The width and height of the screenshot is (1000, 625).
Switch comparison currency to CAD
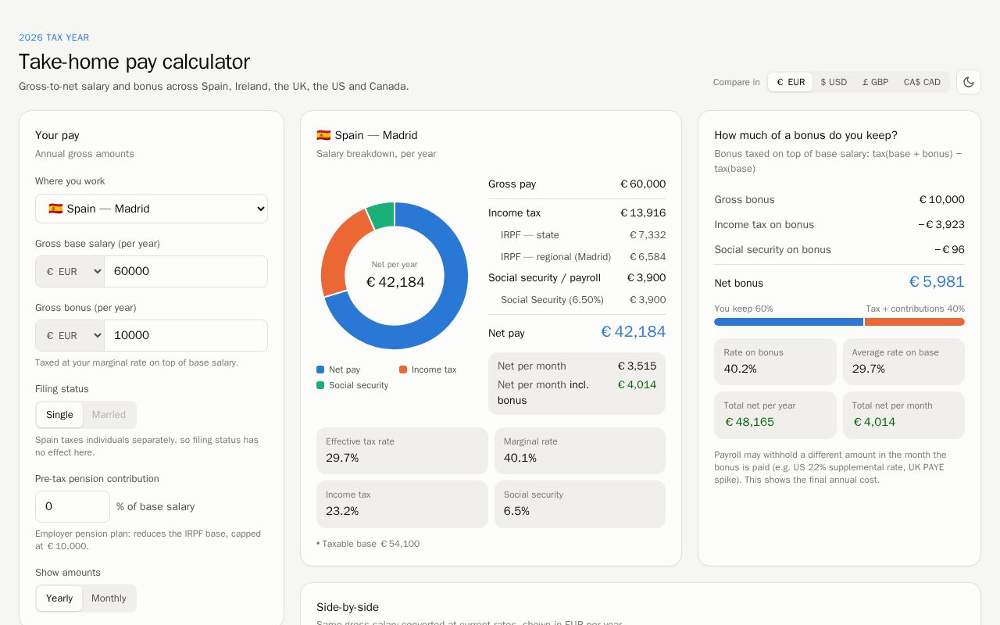click(x=922, y=82)
